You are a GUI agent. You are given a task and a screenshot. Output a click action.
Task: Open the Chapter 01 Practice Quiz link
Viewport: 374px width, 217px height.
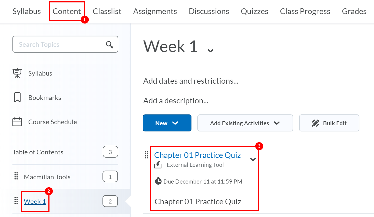coord(197,155)
